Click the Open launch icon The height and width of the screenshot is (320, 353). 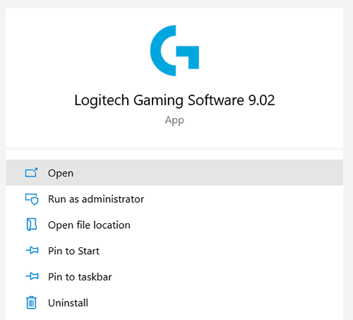coord(31,172)
